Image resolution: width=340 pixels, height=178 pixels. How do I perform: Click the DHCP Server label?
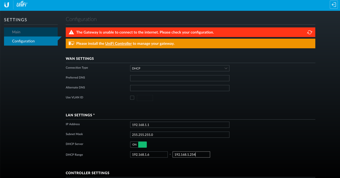(75, 144)
